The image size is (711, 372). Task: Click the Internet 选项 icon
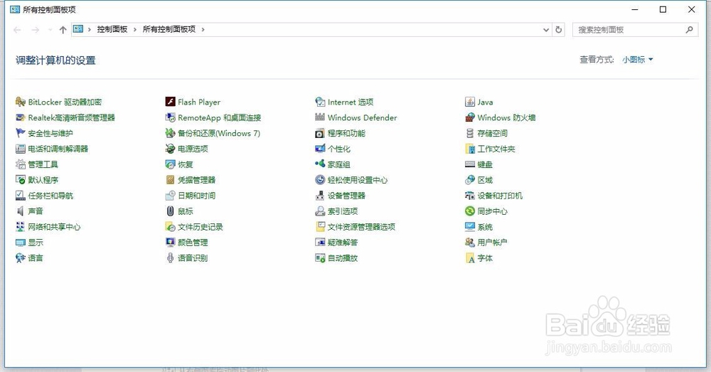click(x=320, y=102)
